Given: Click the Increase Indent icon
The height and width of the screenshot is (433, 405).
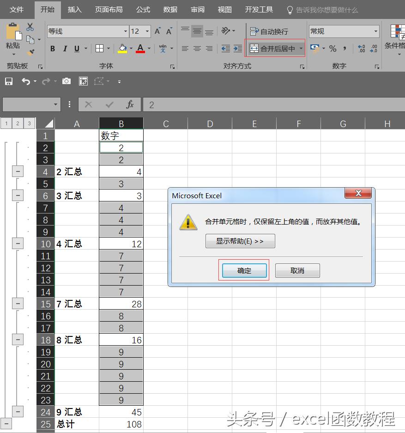Looking at the screenshot, I should (x=237, y=49).
